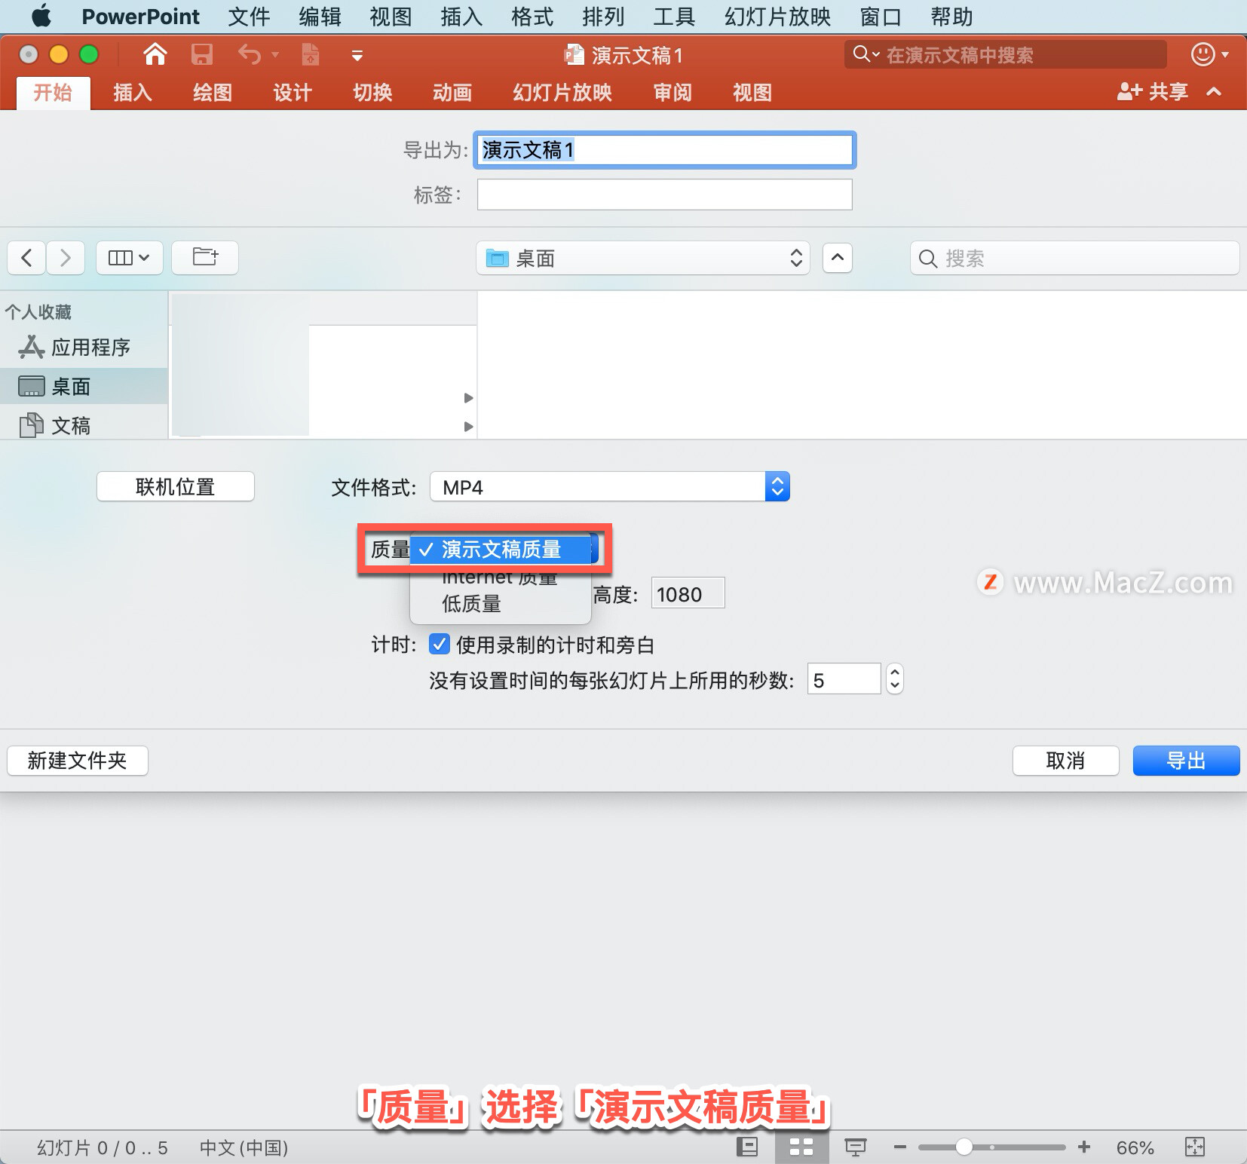The height and width of the screenshot is (1164, 1247).
Task: Click the 取消 button
Action: pos(1065,761)
